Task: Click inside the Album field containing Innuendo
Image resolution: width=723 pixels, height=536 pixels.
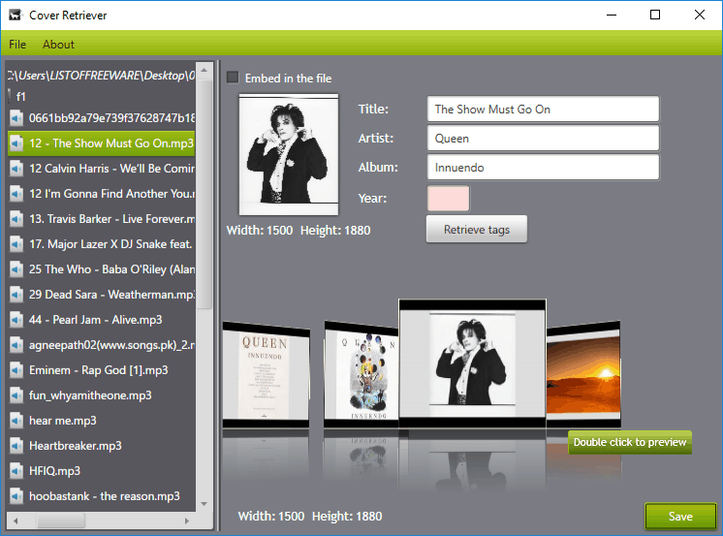Action: click(x=543, y=168)
